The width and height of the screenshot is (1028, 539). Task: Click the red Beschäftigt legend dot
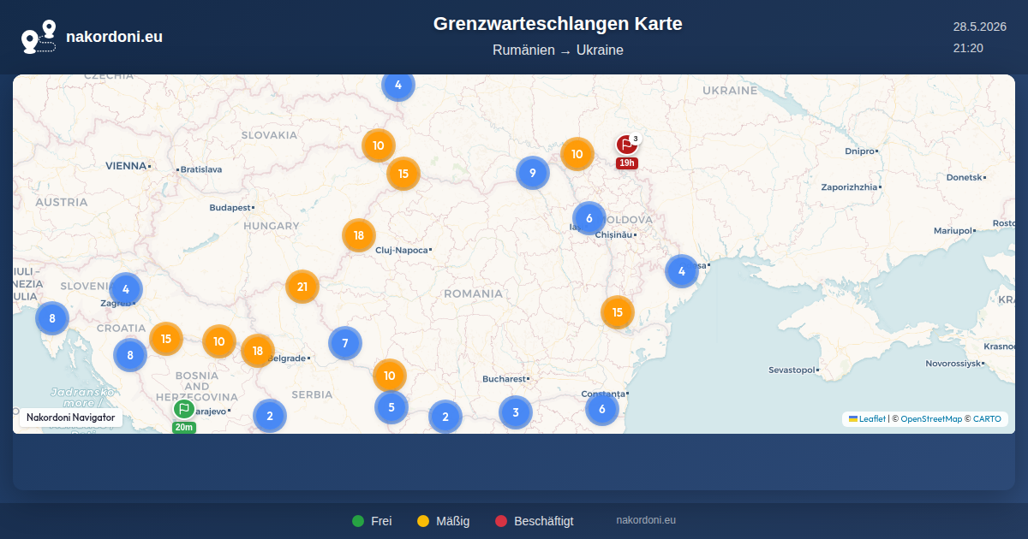click(501, 521)
